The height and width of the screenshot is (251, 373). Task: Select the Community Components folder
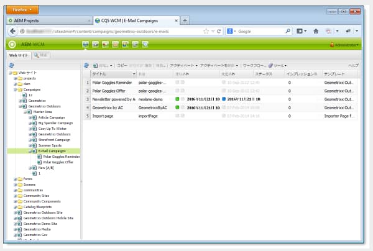42,201
